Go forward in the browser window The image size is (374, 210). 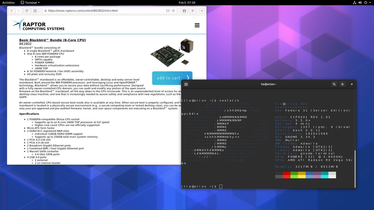(x=19, y=11)
